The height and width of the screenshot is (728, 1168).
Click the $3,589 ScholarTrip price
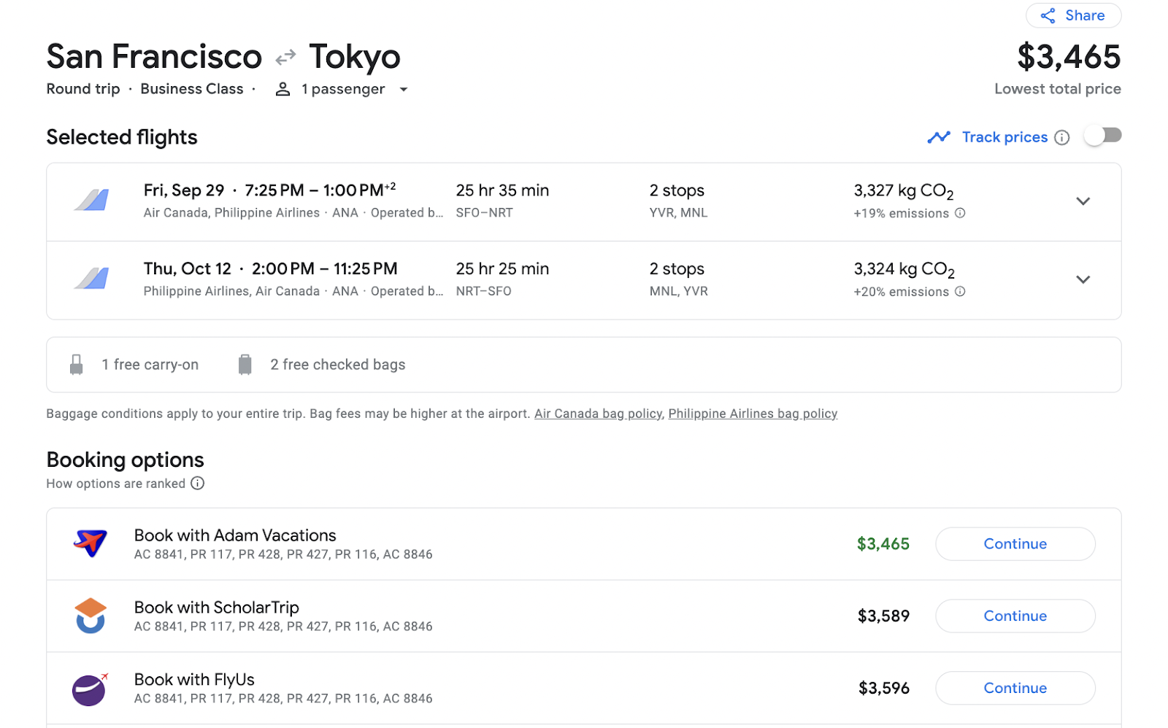(883, 616)
